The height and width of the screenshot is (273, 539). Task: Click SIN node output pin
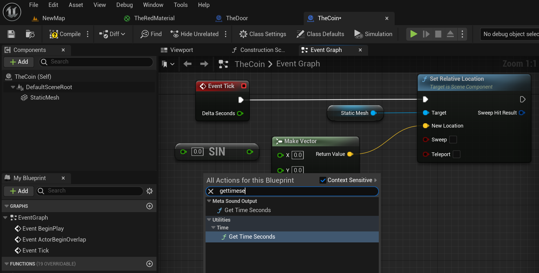coord(250,152)
